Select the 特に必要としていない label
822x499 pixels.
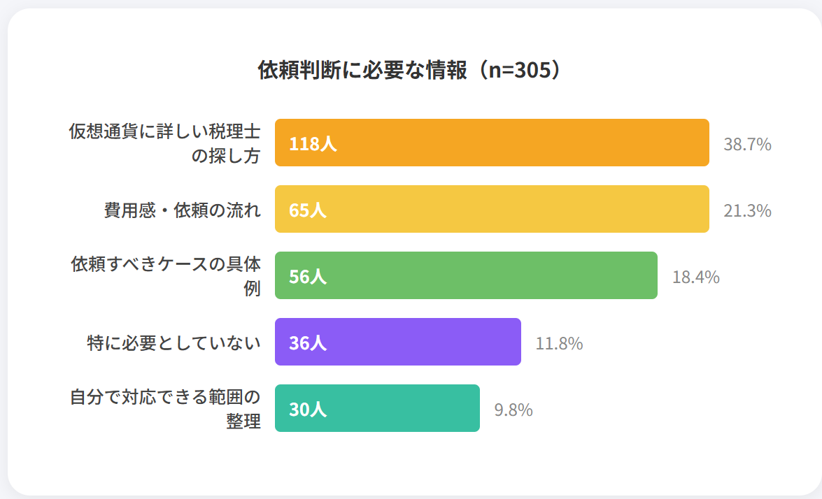(173, 343)
